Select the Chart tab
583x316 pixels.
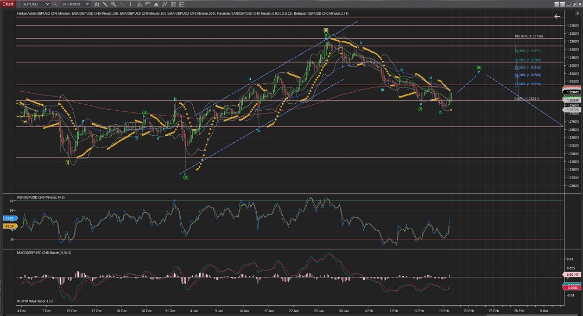point(8,4)
